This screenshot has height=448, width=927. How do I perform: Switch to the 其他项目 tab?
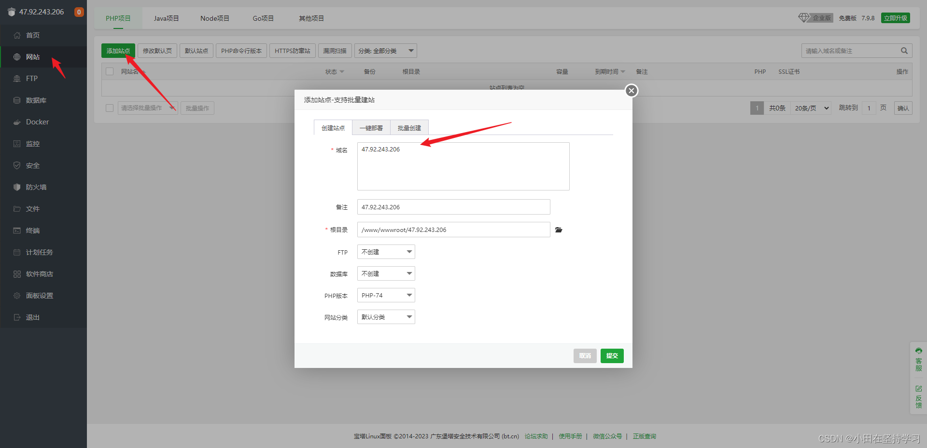pos(311,18)
